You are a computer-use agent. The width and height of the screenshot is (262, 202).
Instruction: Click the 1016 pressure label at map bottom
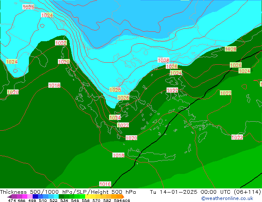click(105, 184)
